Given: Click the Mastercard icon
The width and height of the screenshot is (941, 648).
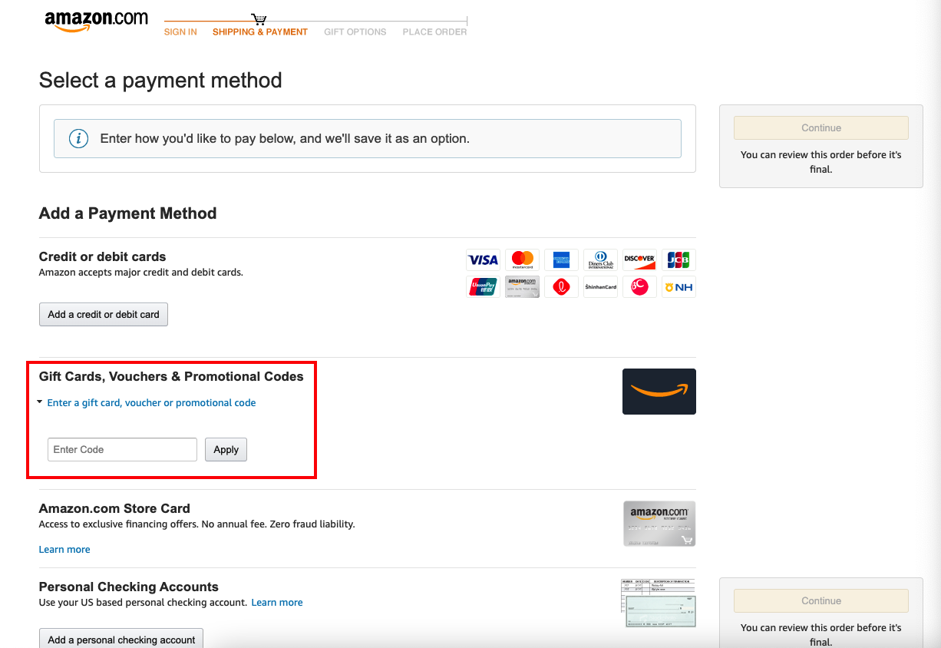Looking at the screenshot, I should (522, 260).
